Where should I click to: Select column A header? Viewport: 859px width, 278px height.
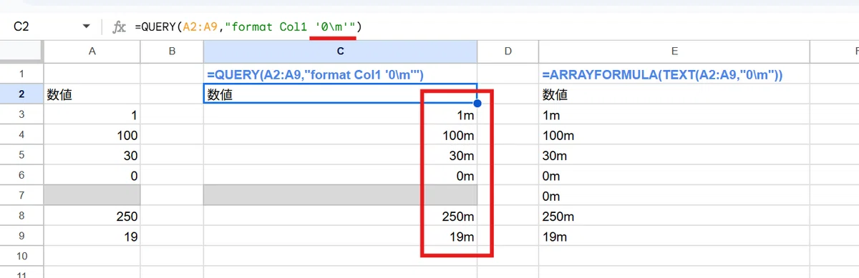click(92, 51)
